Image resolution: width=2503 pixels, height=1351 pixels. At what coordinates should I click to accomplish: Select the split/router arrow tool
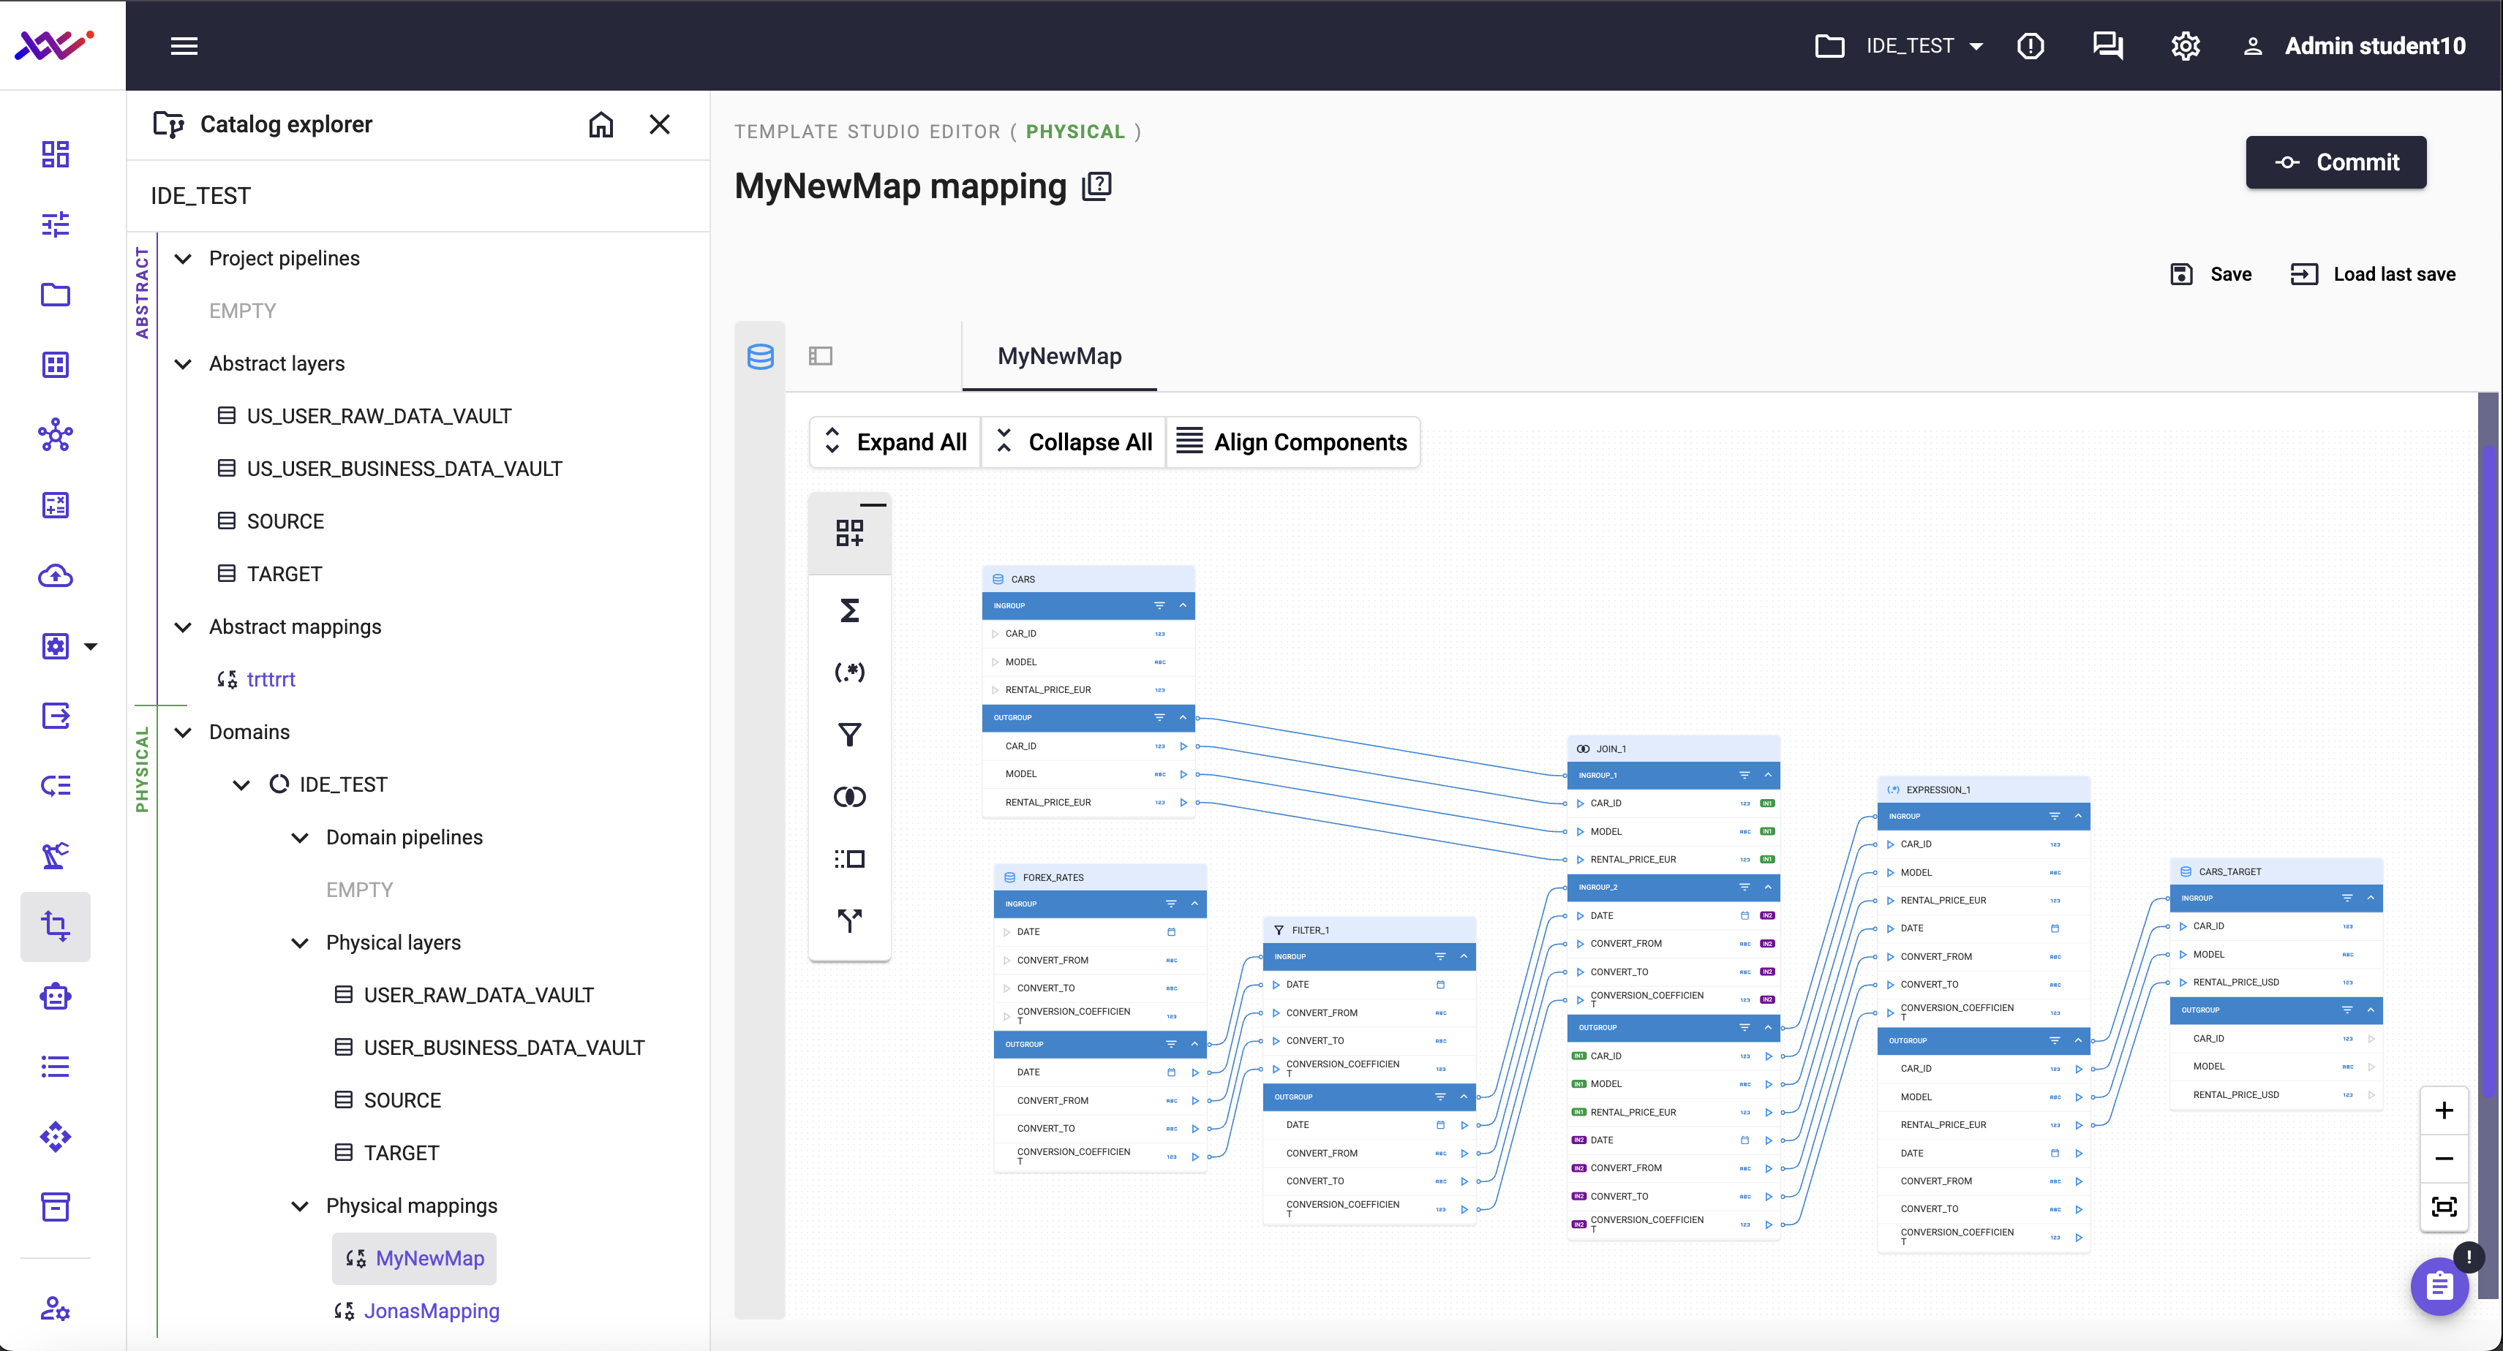(x=849, y=920)
